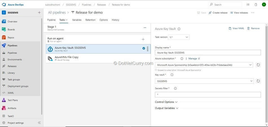Click the Azure Key Vault task checkmark
268x127 pixels.
click(x=144, y=49)
